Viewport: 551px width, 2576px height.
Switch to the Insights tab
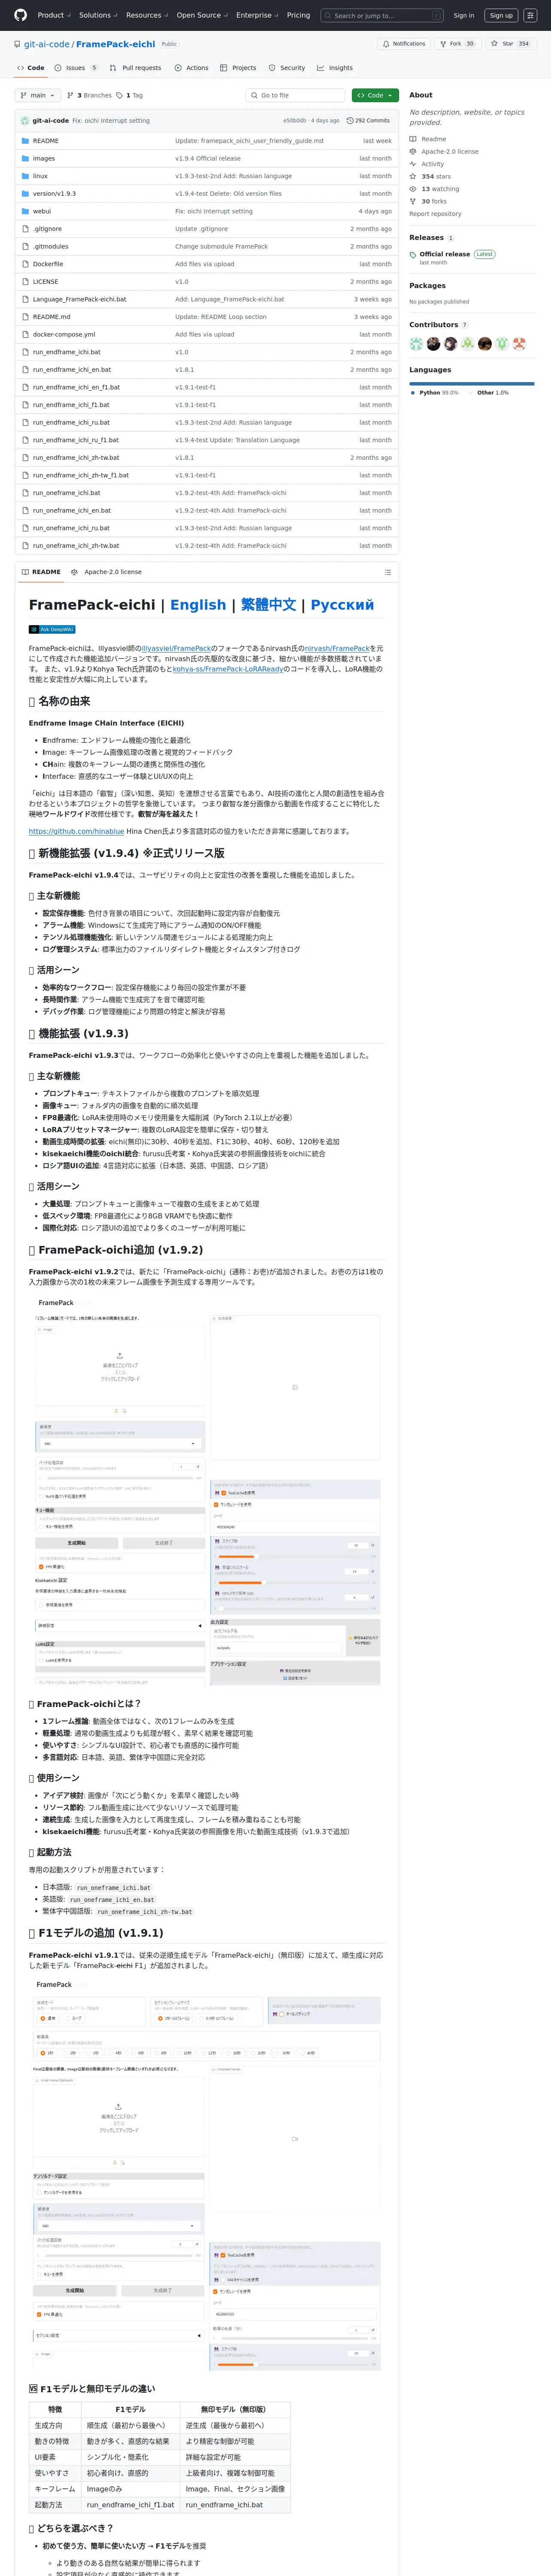click(x=335, y=68)
